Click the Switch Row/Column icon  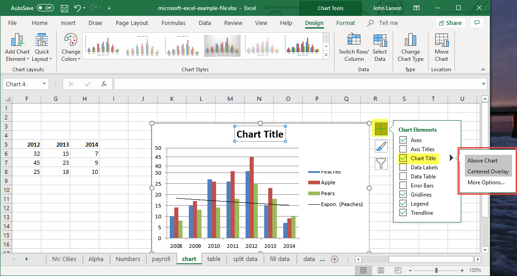point(354,40)
